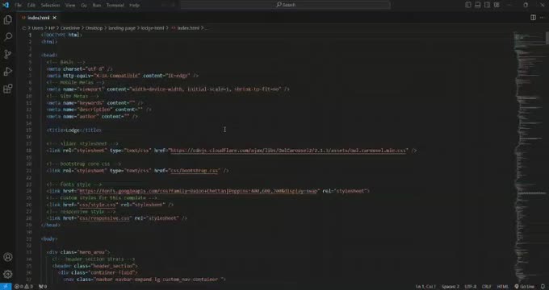Open the editor More Actions ellipsis

click(x=543, y=18)
